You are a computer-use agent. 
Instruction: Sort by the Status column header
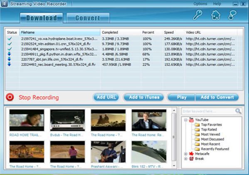coord(12,32)
